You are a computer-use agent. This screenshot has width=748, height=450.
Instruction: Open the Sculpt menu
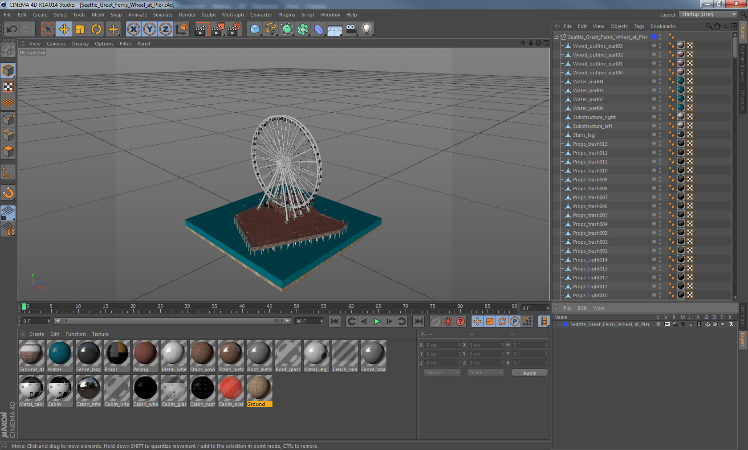click(x=209, y=15)
